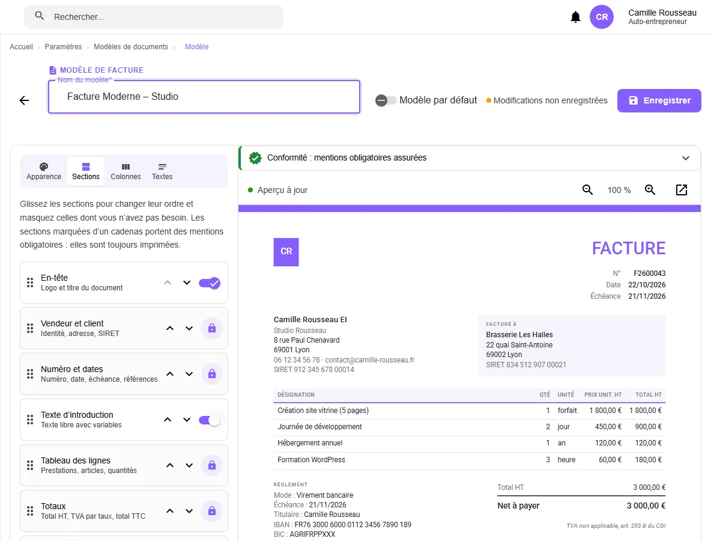Open the Colonnes tab
This screenshot has width=711, height=541.
[126, 171]
